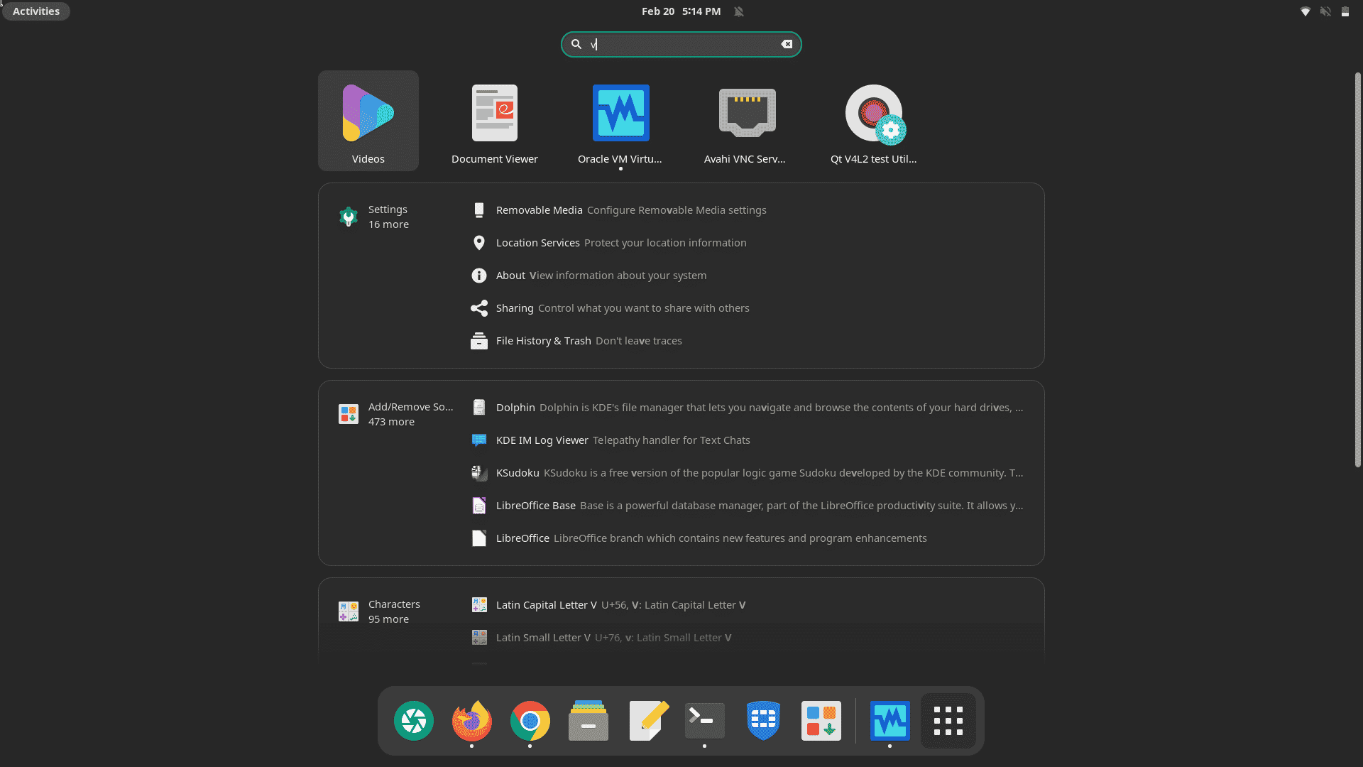Open LibreOffice branch software entry
Viewport: 1363px width, 767px height.
tap(748, 538)
